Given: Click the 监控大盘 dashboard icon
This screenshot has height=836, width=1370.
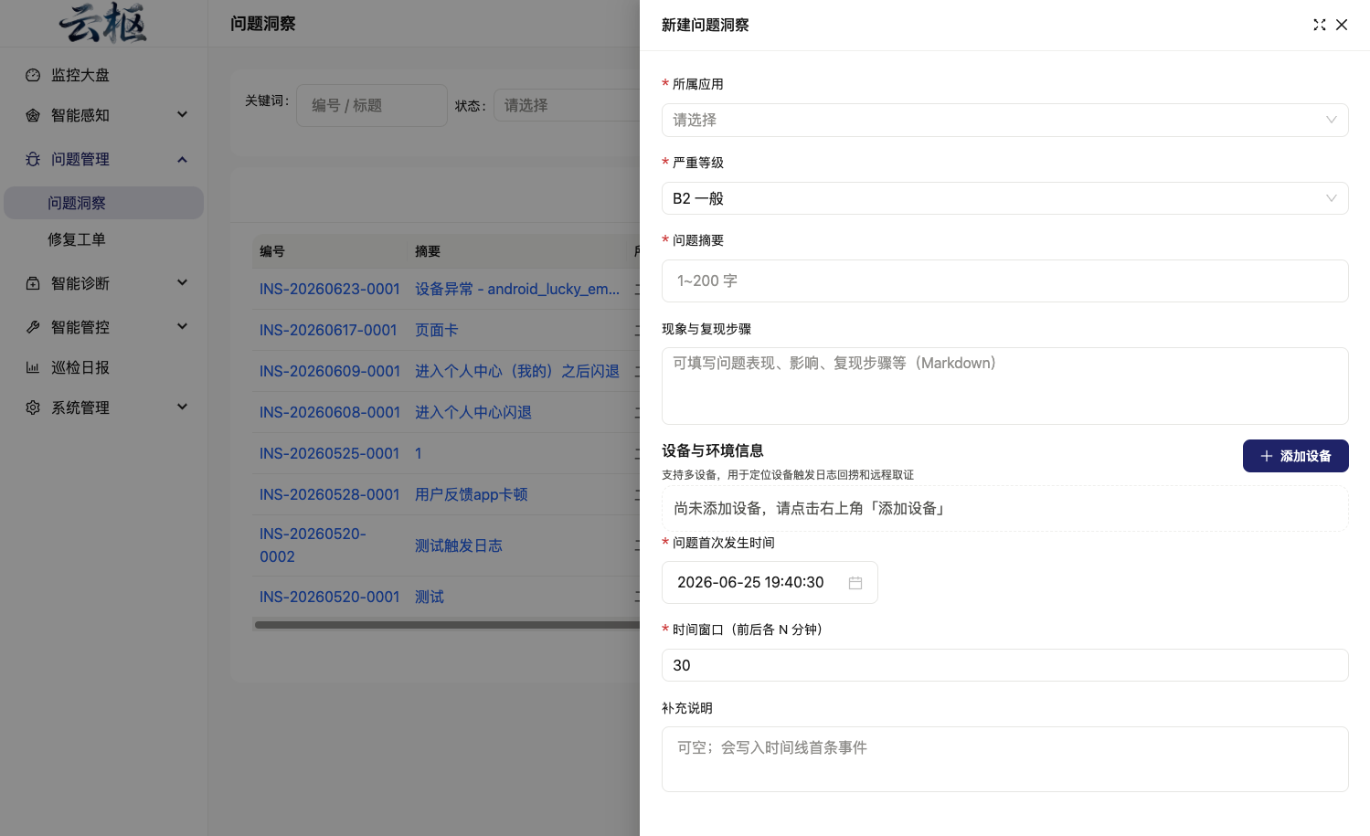Looking at the screenshot, I should [33, 75].
